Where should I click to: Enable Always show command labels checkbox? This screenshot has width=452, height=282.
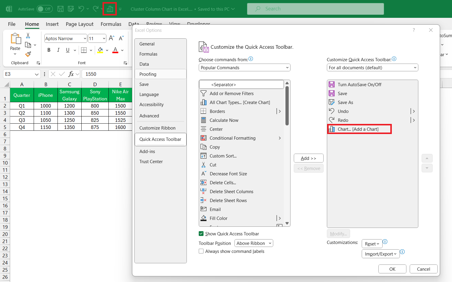(201, 251)
